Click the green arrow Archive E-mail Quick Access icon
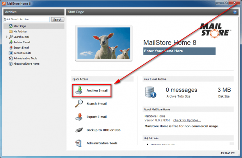 (79, 90)
